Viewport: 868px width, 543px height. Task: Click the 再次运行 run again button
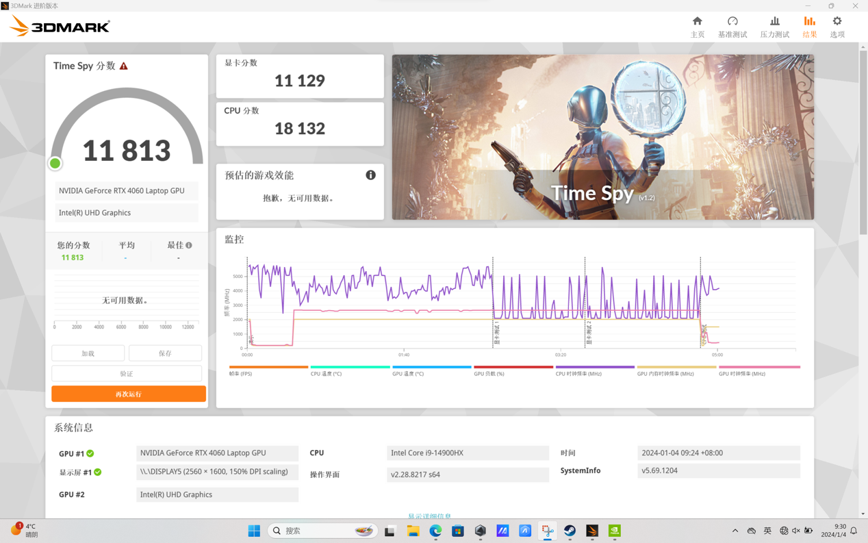point(129,394)
